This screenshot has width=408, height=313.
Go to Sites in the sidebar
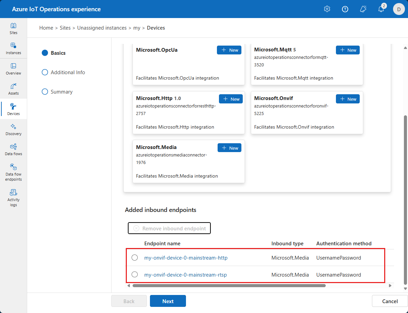pyautogui.click(x=13, y=29)
